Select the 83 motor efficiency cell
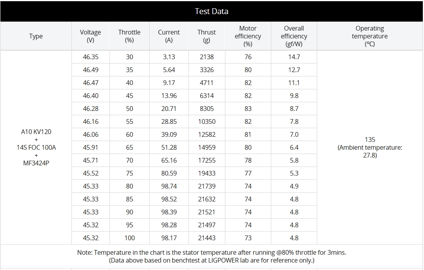The image size is (424, 270). tap(248, 109)
